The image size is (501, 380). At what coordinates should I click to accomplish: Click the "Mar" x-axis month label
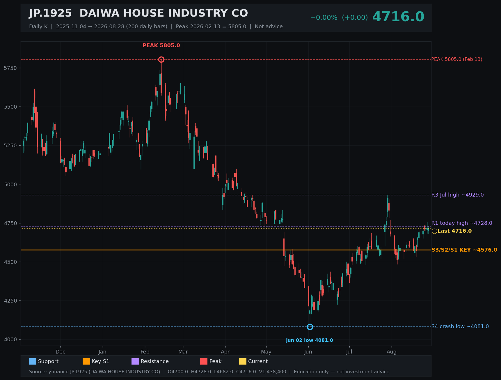pyautogui.click(x=183, y=352)
